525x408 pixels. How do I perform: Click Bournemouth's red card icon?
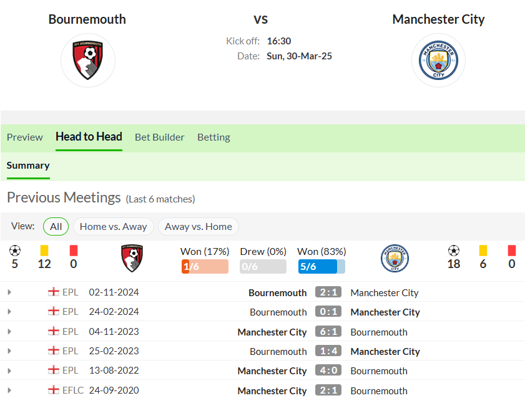coord(74,251)
